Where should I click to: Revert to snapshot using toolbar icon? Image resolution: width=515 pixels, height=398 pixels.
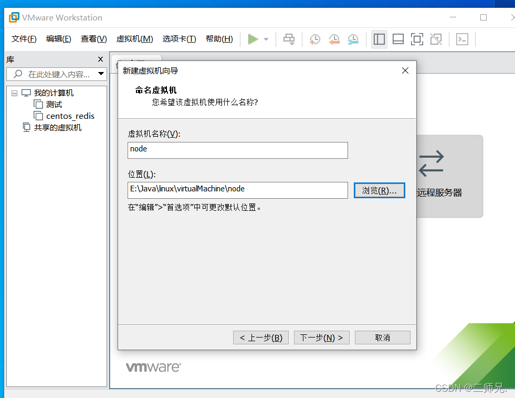(334, 39)
